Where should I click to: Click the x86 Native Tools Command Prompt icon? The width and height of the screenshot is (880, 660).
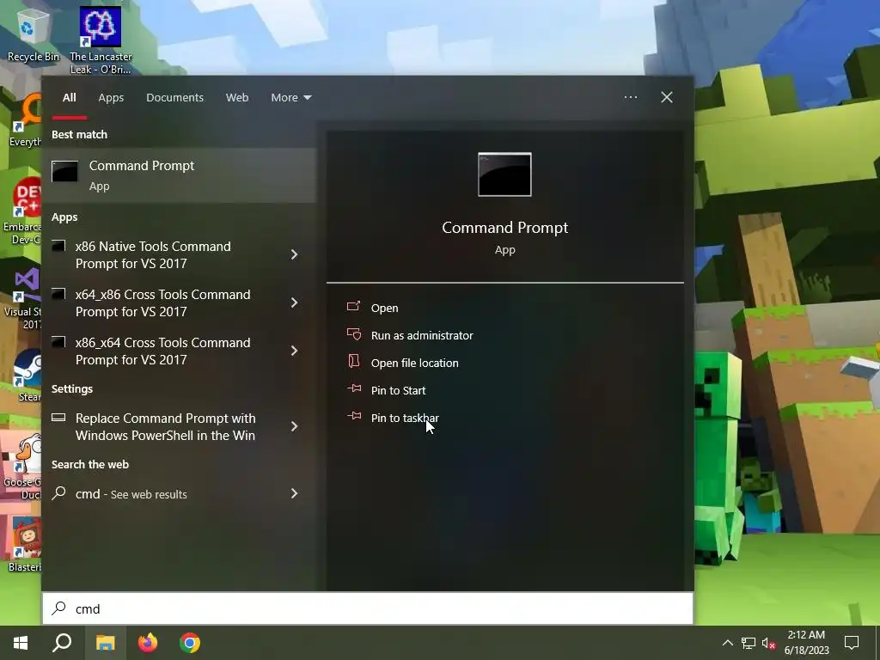59,246
